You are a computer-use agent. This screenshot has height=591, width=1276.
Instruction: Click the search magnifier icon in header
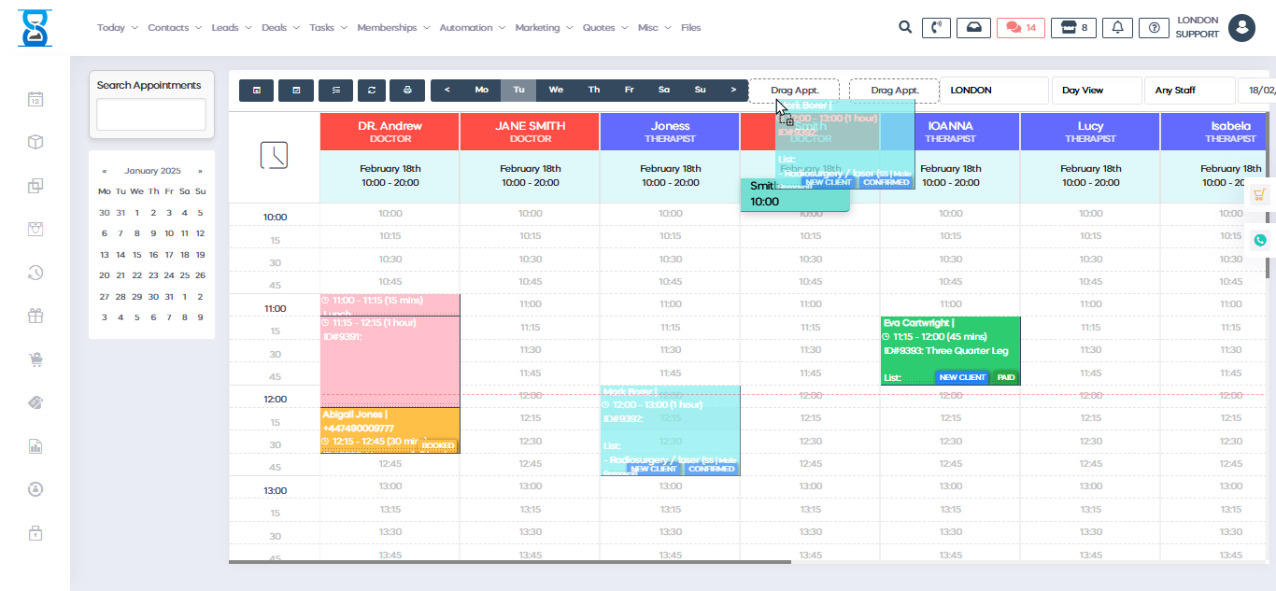pos(904,28)
